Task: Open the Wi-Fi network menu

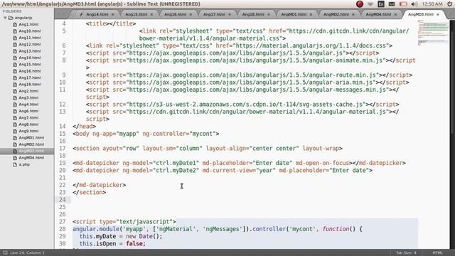Action: point(370,4)
